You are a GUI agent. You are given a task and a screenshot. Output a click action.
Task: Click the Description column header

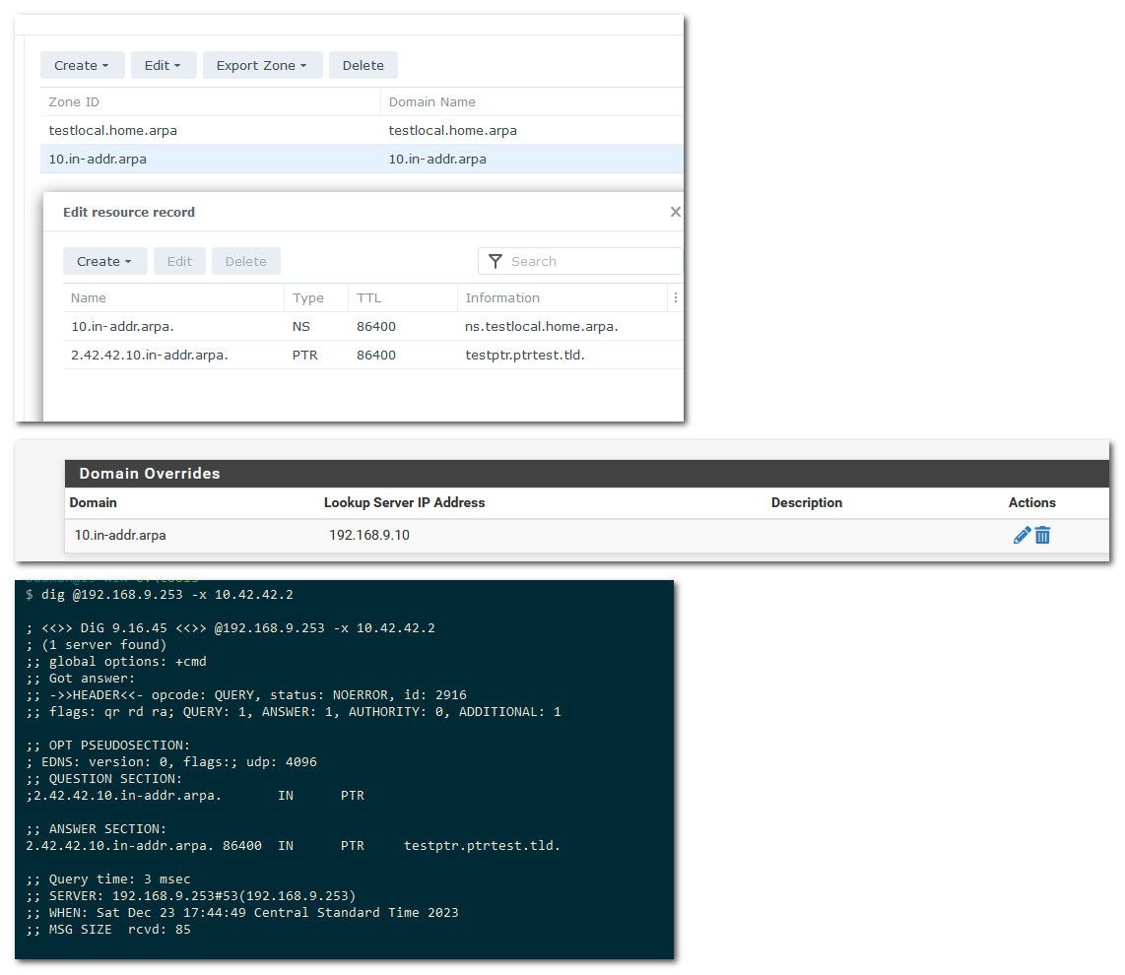pyautogui.click(x=807, y=503)
